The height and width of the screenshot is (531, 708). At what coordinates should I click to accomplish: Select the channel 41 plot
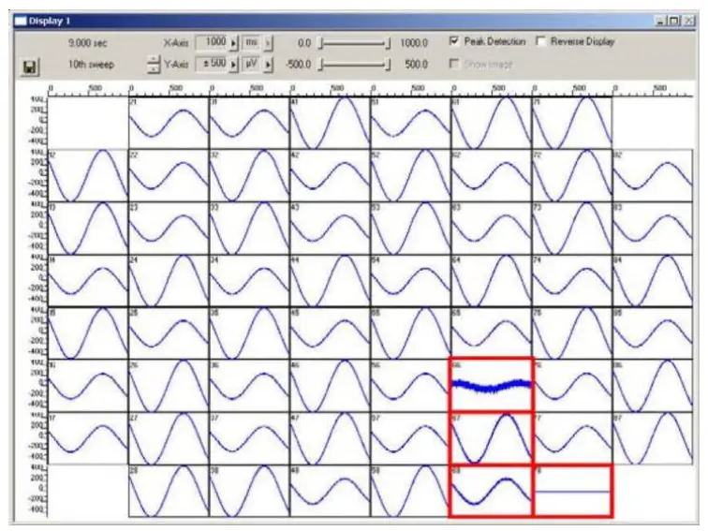coord(330,123)
